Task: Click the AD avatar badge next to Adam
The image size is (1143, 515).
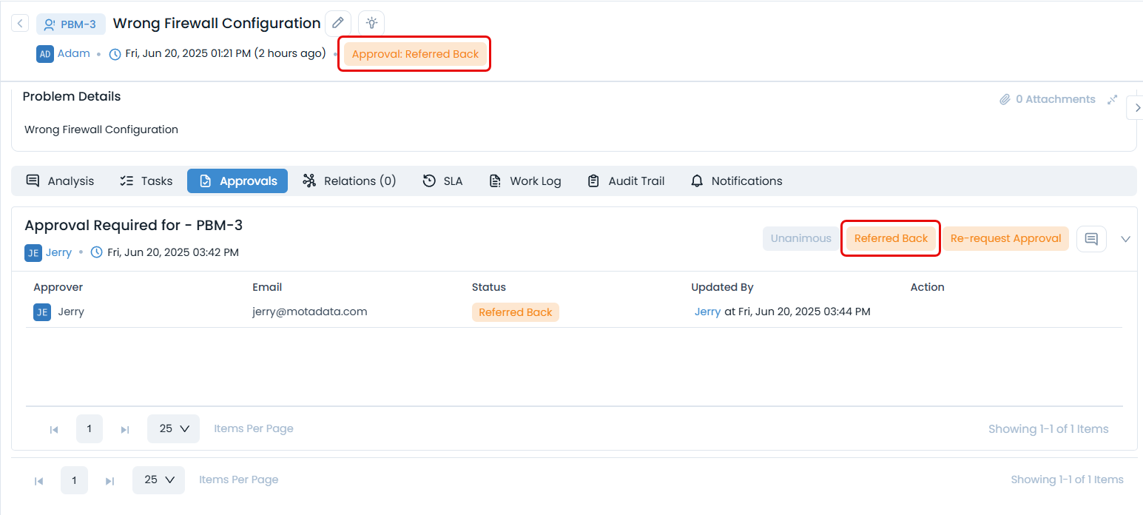Action: [x=44, y=53]
